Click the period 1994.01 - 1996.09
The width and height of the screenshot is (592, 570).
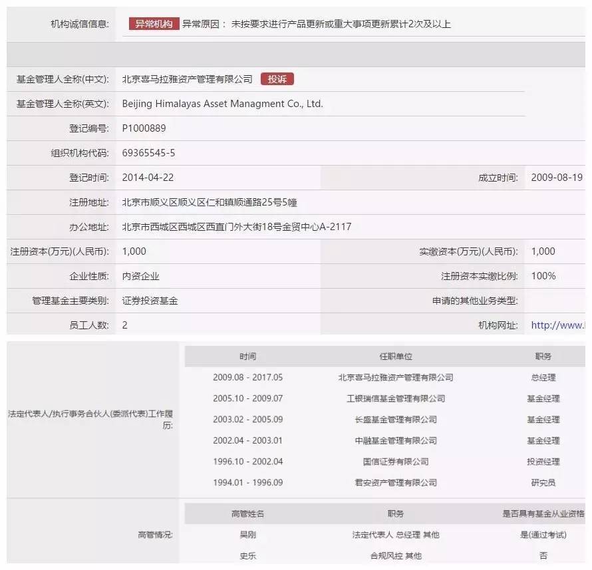pos(247,482)
